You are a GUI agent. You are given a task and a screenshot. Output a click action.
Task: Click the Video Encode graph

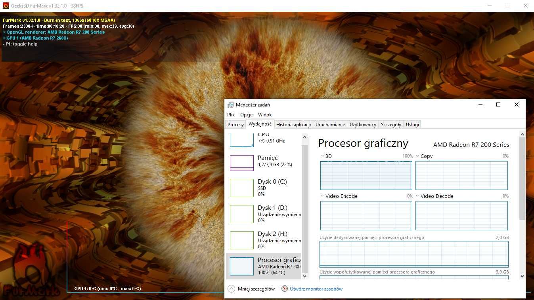pyautogui.click(x=366, y=216)
